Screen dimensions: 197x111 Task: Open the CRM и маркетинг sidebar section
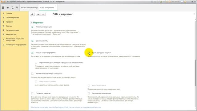pyautogui.click(x=12, y=18)
